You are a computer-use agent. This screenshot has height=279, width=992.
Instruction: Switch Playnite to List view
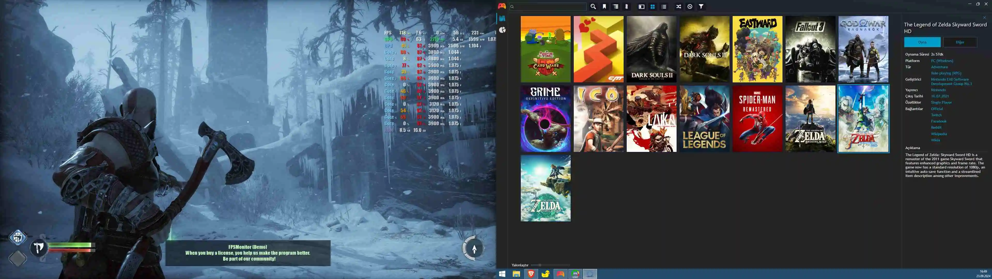click(x=664, y=6)
